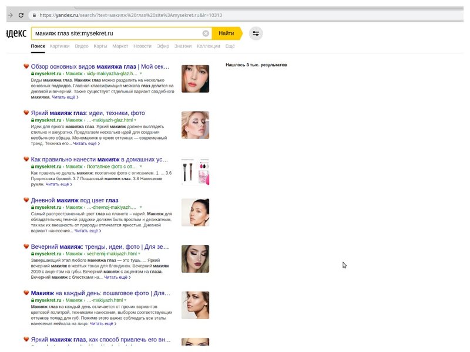Open advanced search settings via sliders icon
The image size is (470, 352).
[x=256, y=34]
